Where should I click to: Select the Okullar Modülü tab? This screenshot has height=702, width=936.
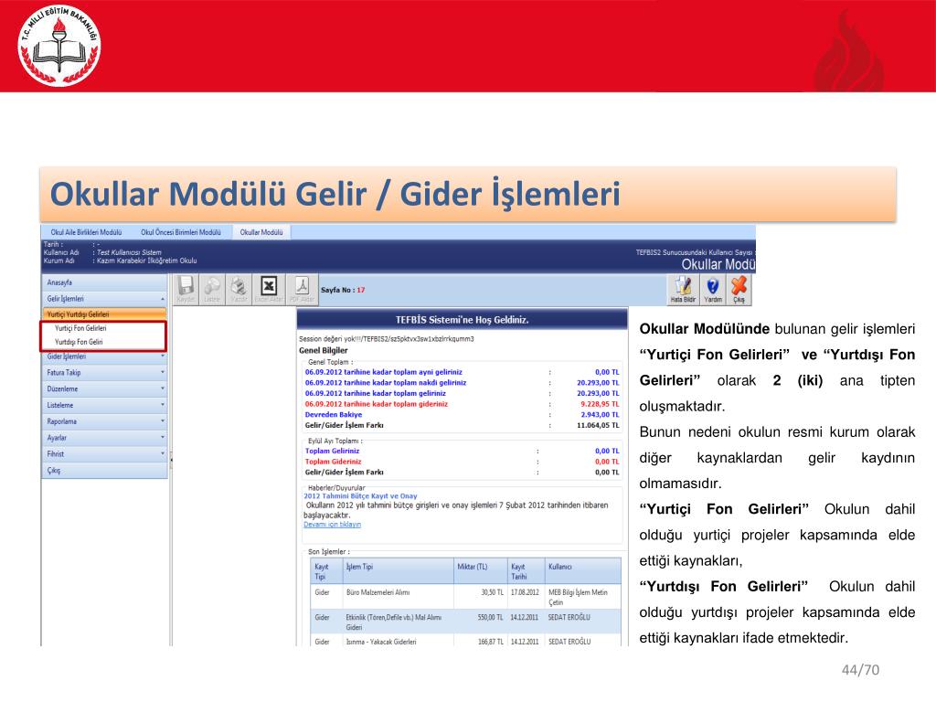pyautogui.click(x=261, y=232)
